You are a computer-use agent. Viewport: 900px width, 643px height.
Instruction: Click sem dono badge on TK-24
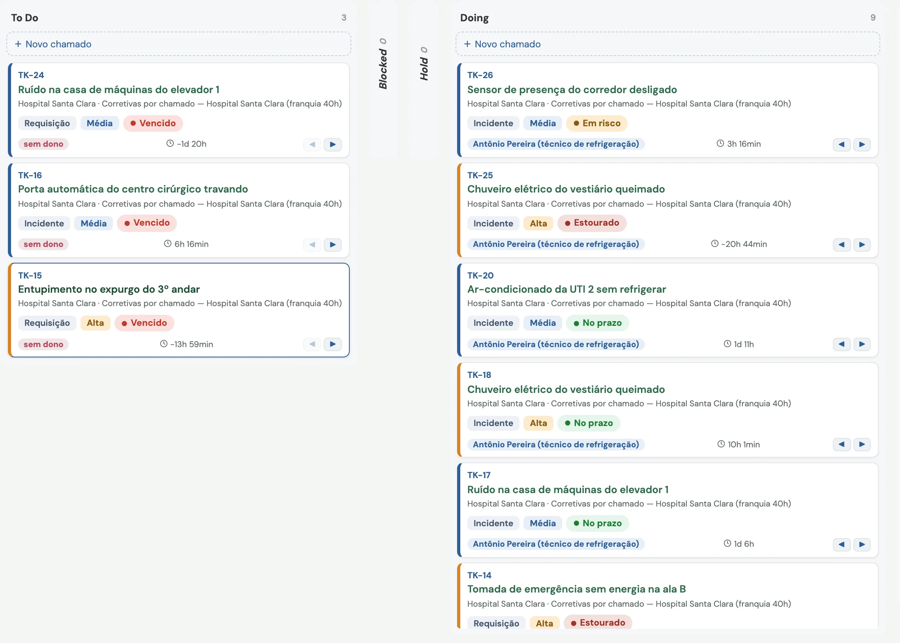click(43, 144)
